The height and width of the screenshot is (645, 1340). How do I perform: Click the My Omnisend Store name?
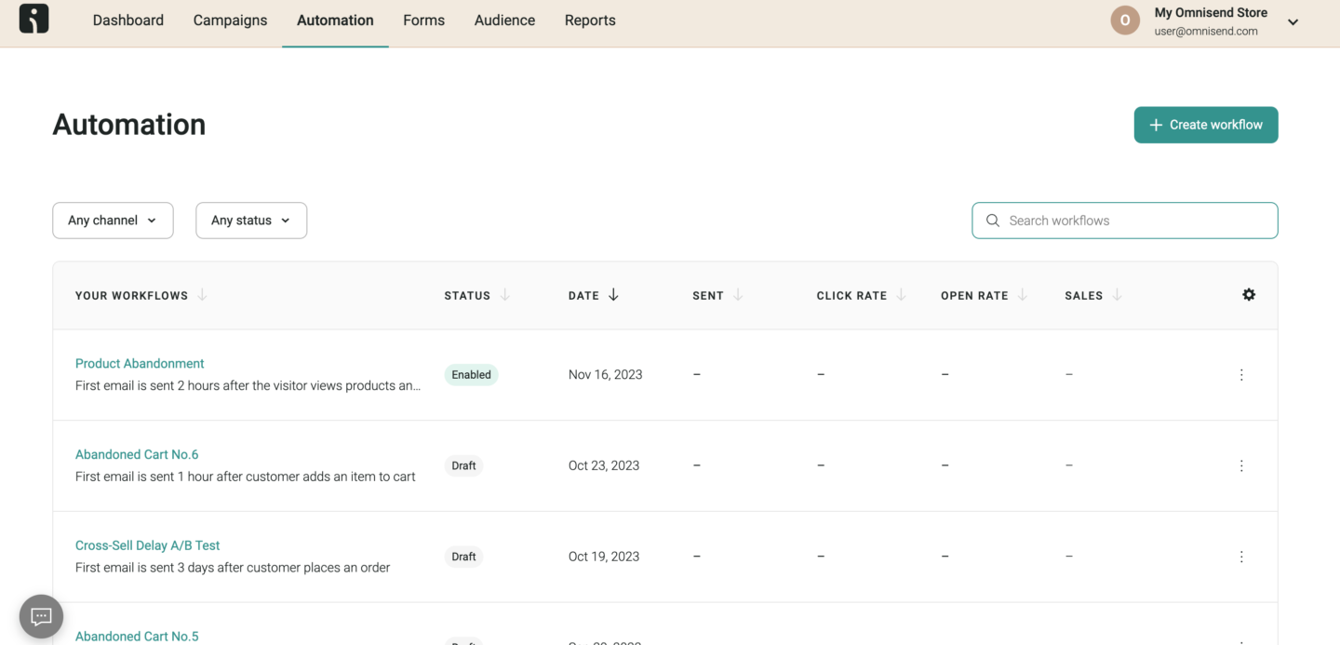pyautogui.click(x=1211, y=13)
